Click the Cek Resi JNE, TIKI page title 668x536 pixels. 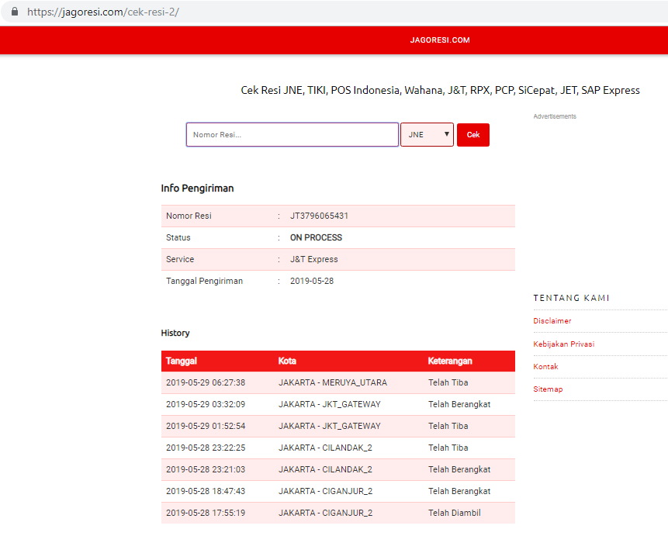click(x=440, y=90)
